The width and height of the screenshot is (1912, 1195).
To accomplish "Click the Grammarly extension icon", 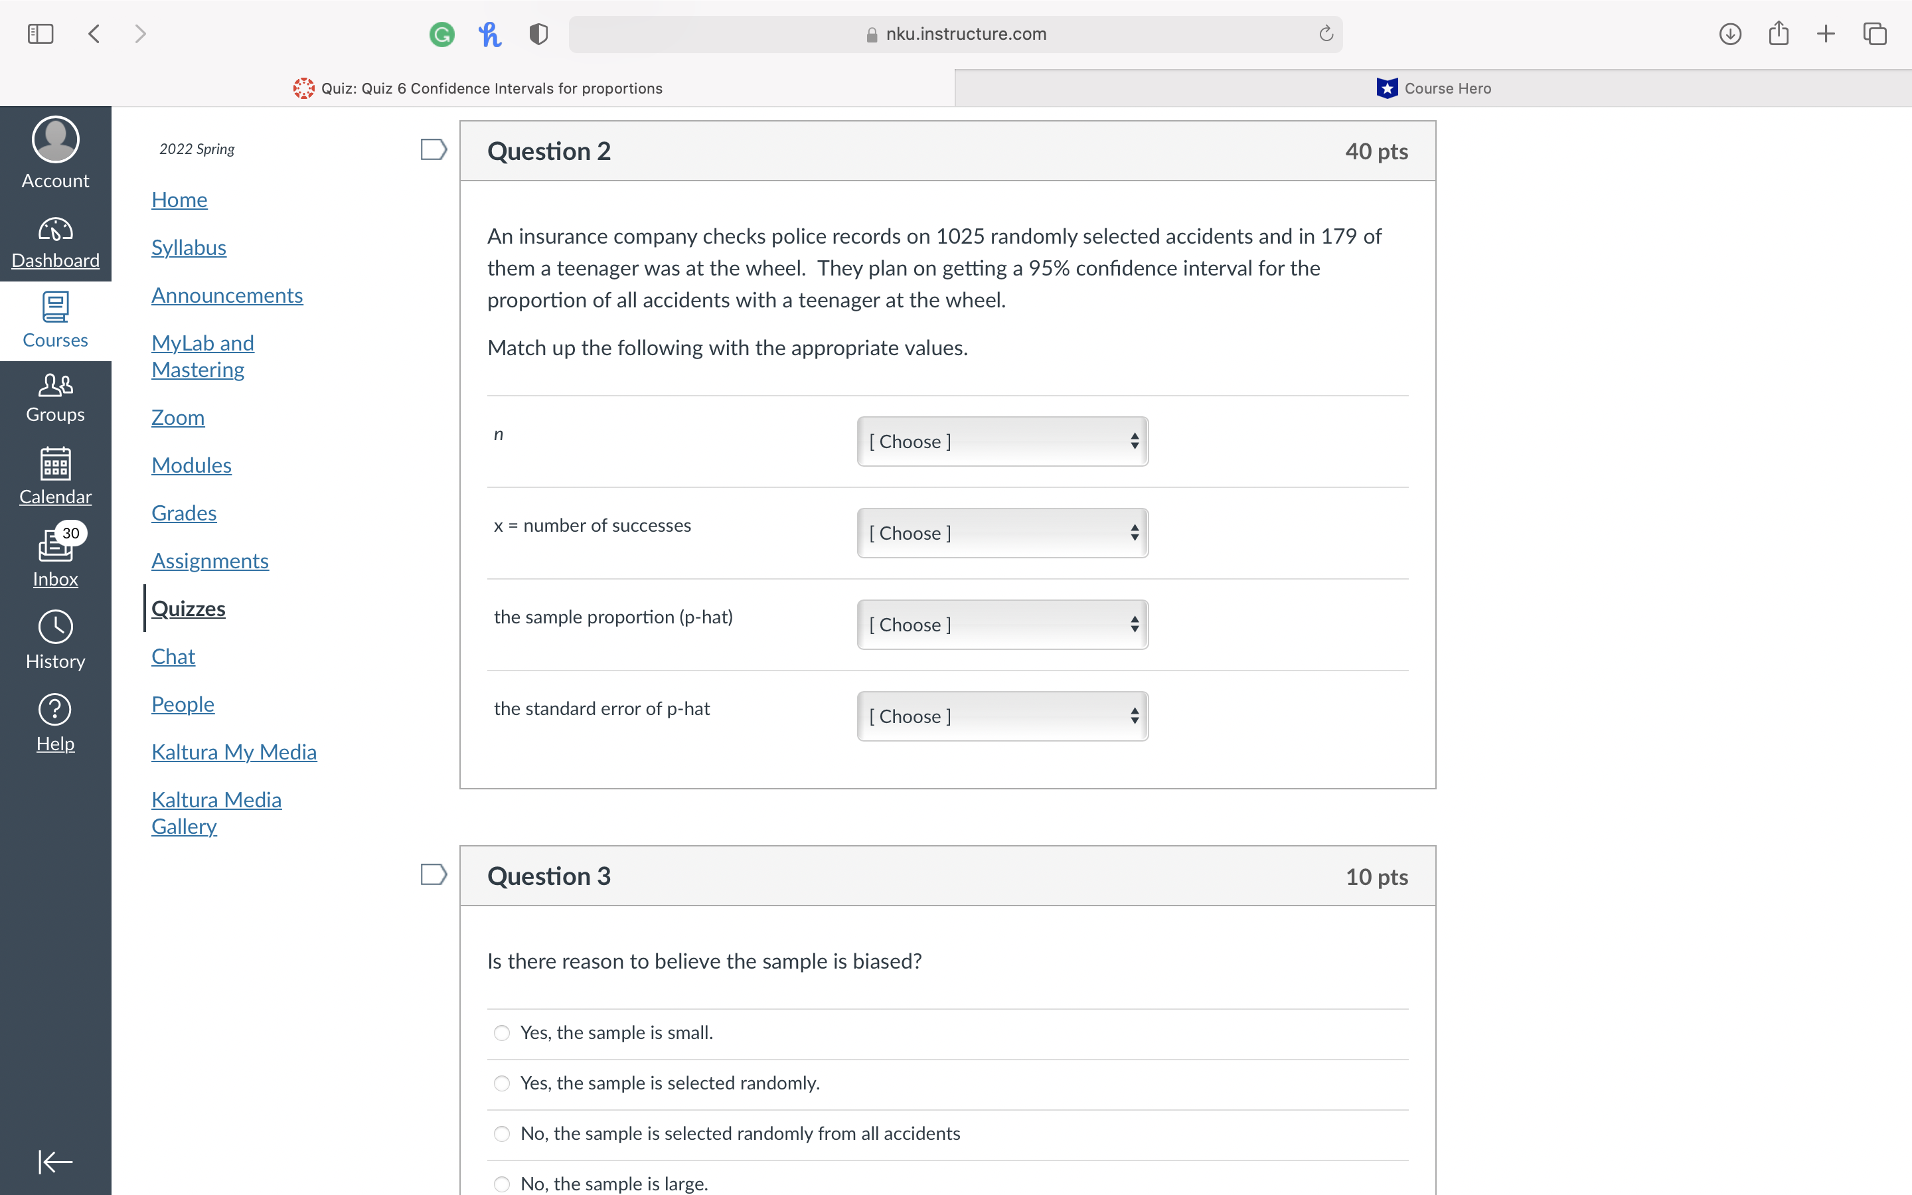I will coord(441,33).
